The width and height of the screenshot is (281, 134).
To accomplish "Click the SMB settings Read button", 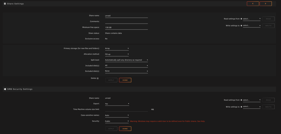I will (x=268, y=100).
